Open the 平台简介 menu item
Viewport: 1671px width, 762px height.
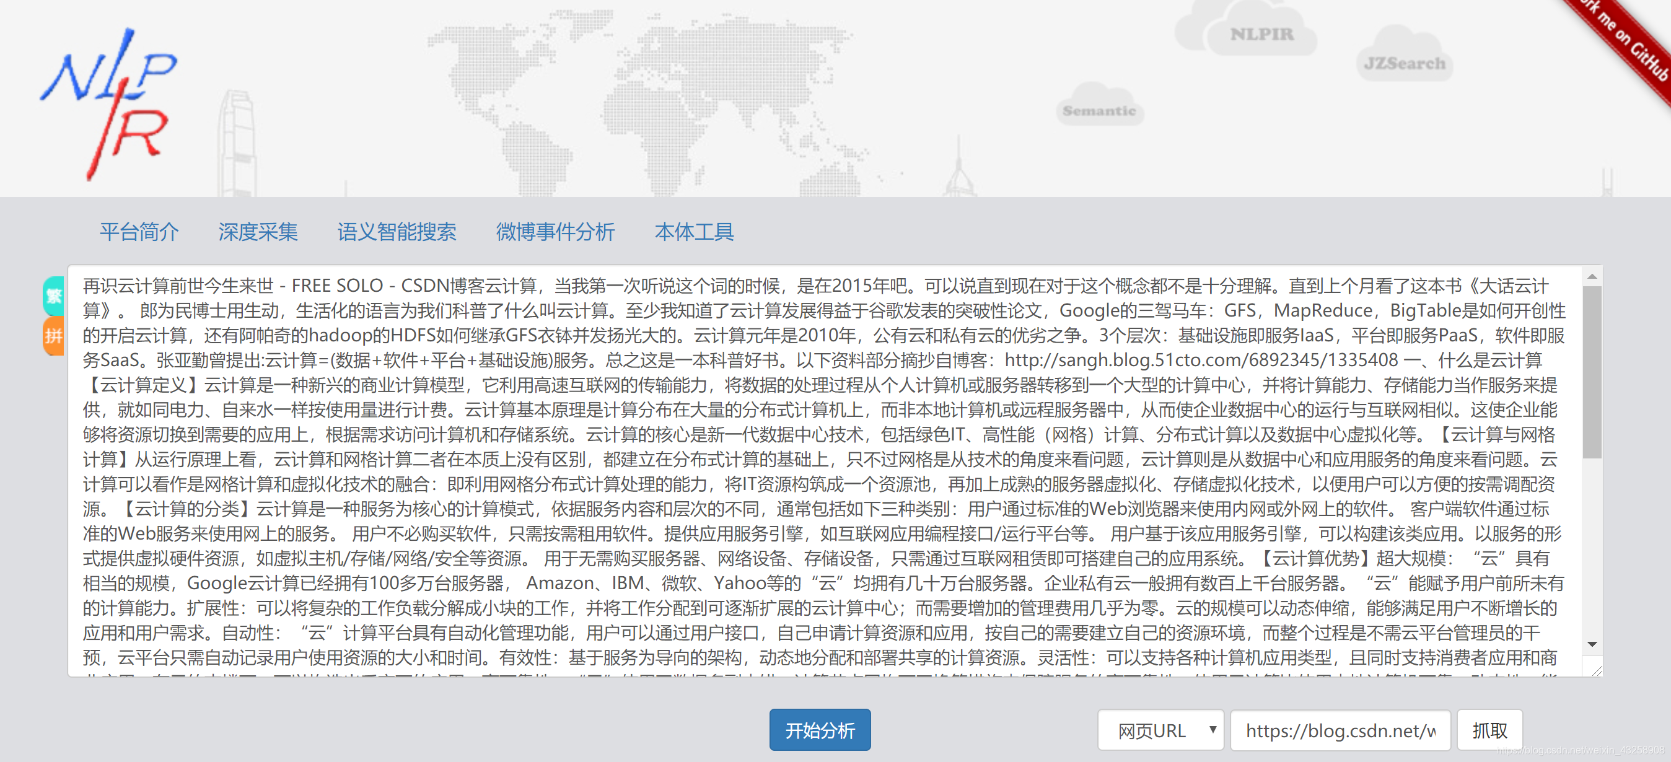point(139,232)
